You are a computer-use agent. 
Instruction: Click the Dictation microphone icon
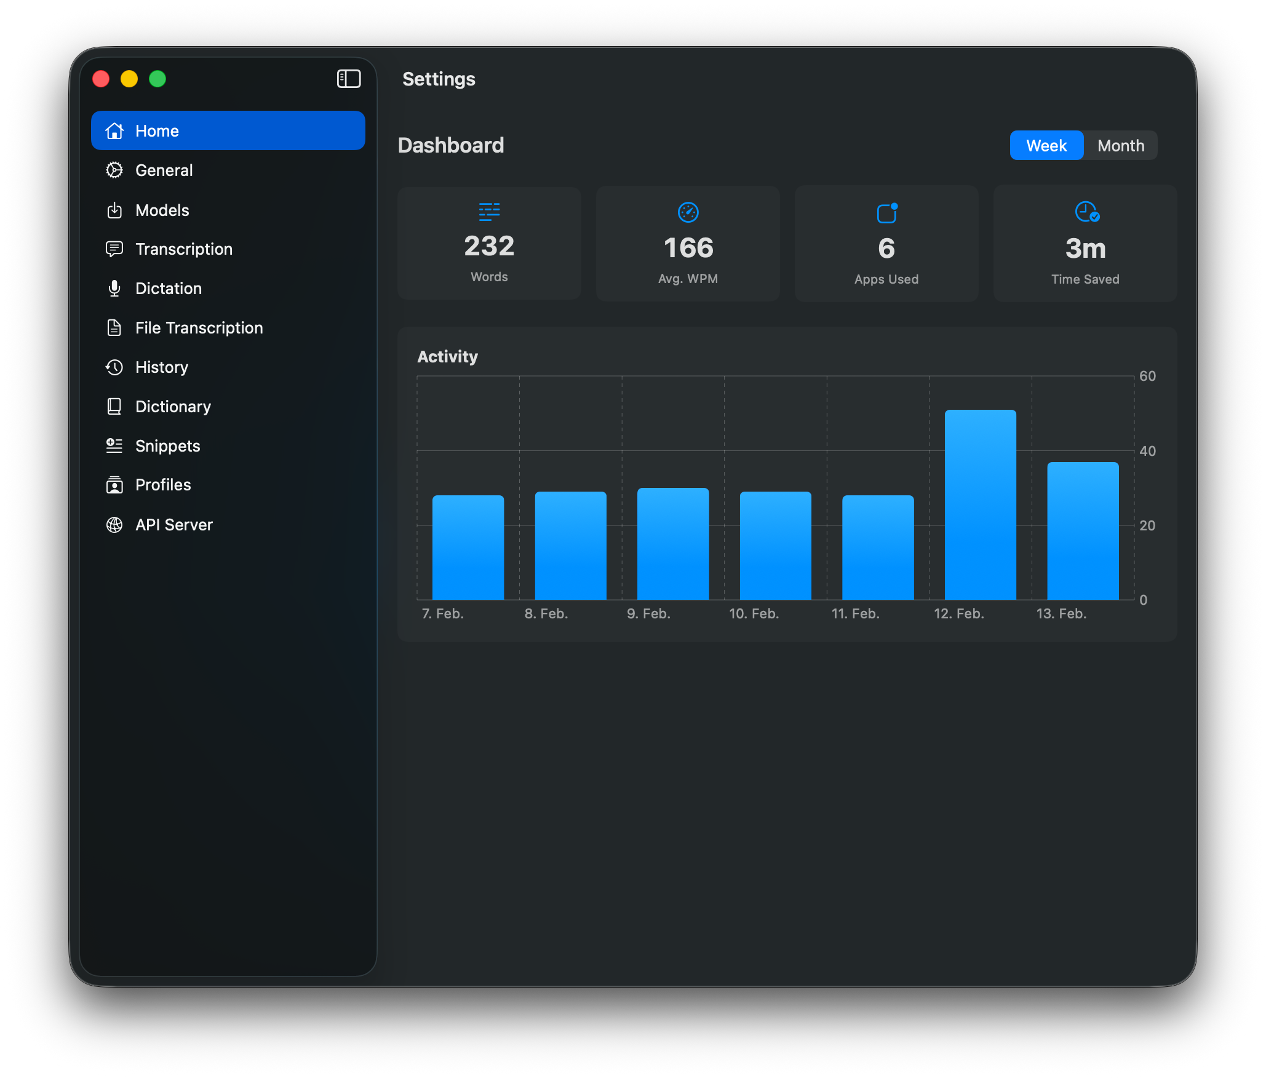(114, 289)
